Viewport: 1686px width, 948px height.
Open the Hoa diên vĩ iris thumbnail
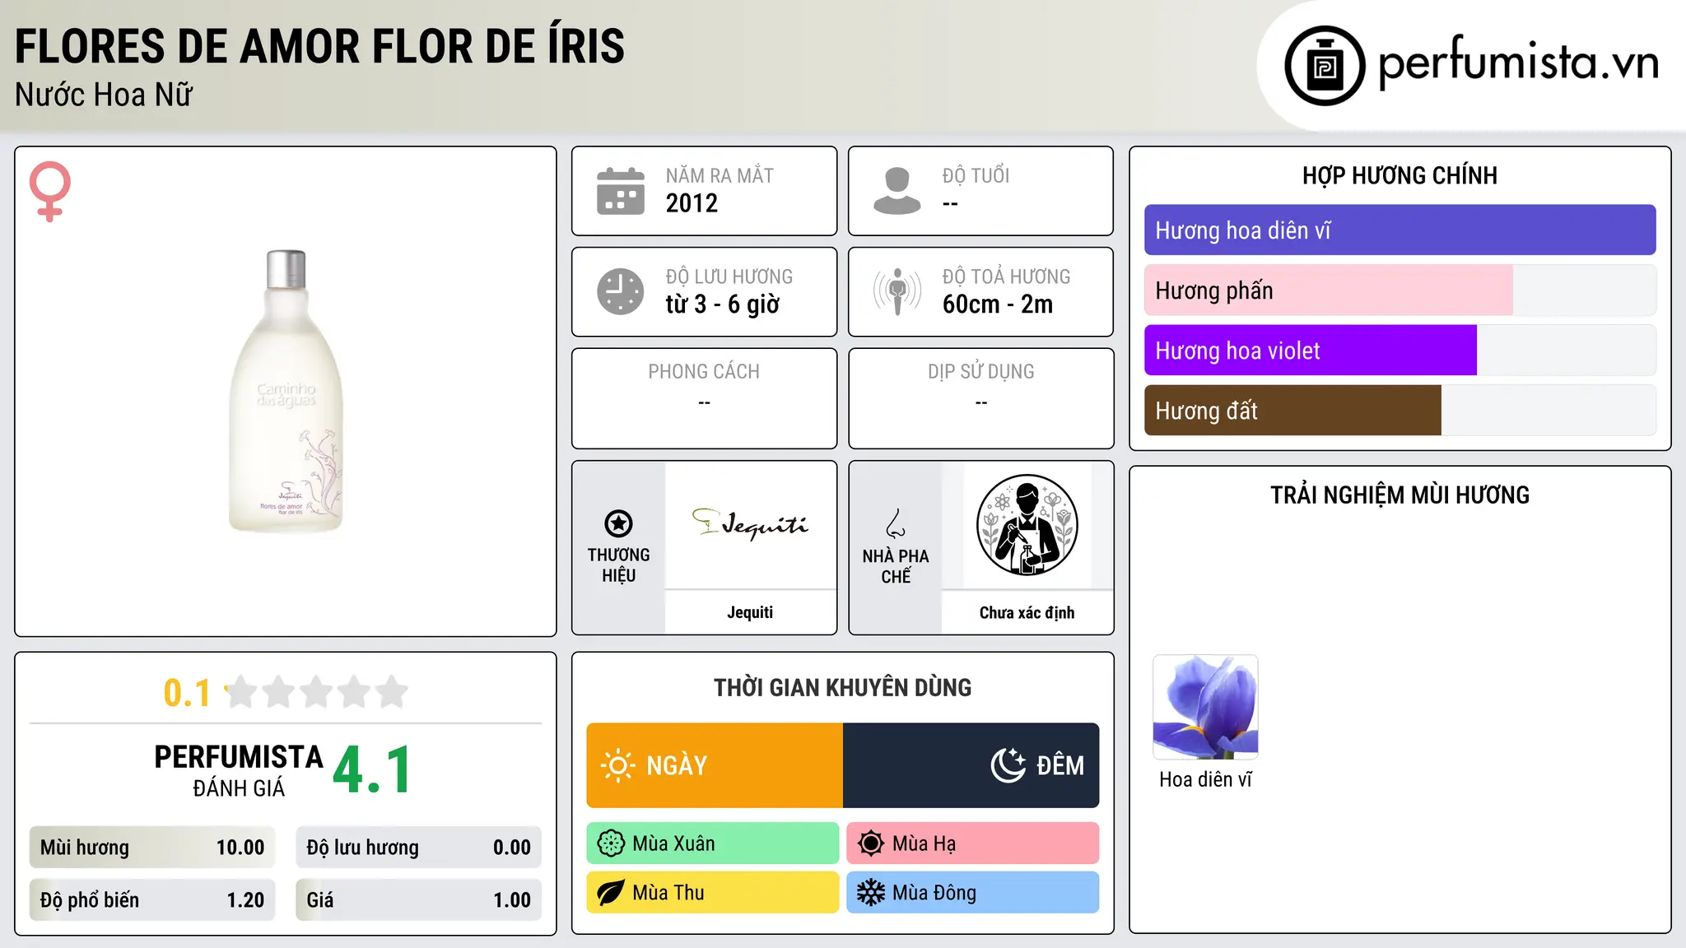click(1205, 707)
